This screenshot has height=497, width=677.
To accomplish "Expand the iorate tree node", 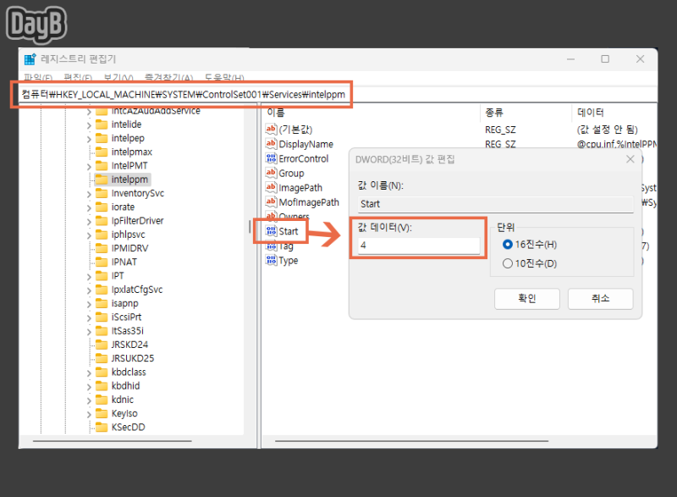I will [x=89, y=208].
